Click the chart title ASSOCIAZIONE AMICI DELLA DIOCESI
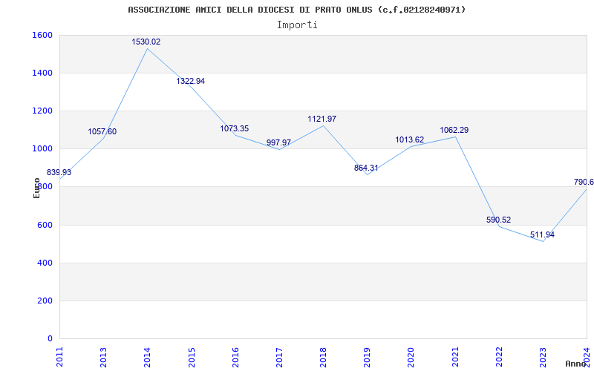The image size is (594, 371). [296, 10]
